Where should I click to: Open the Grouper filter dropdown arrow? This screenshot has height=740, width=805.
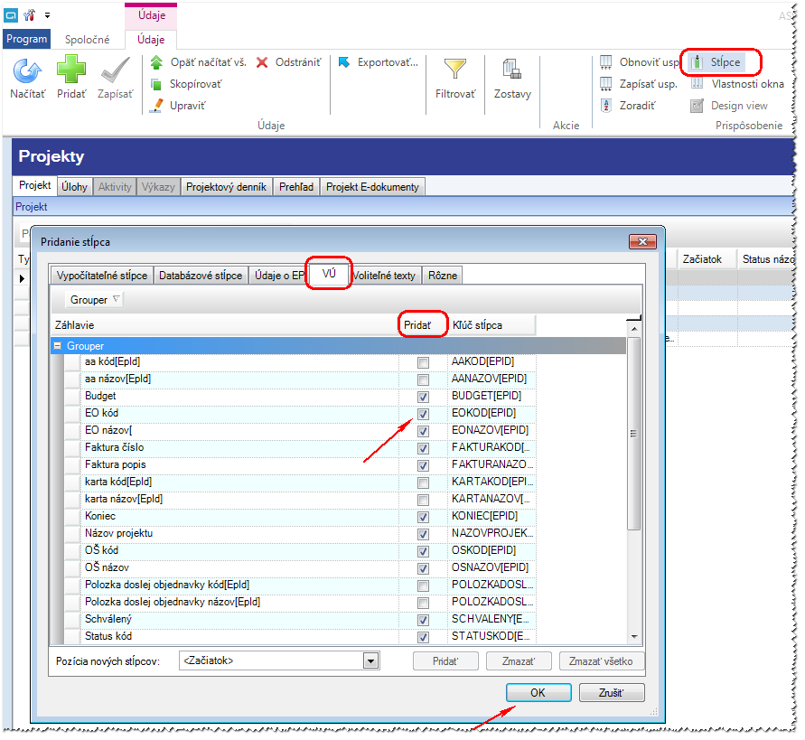point(117,299)
